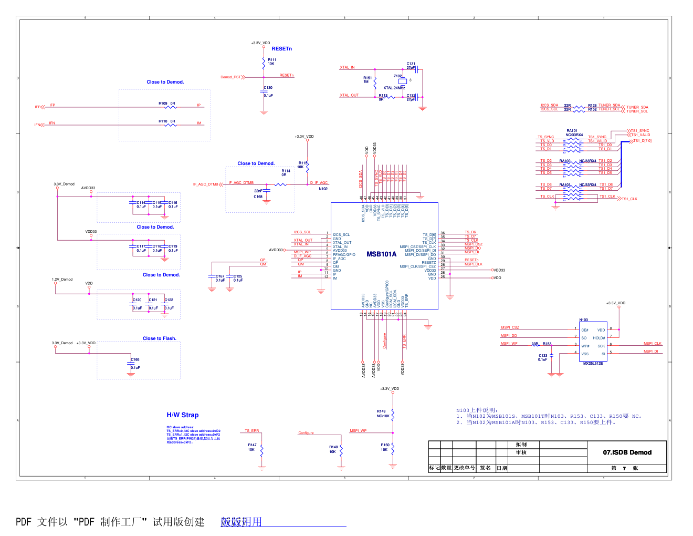Select the bold blue RESETn heading

click(x=282, y=49)
